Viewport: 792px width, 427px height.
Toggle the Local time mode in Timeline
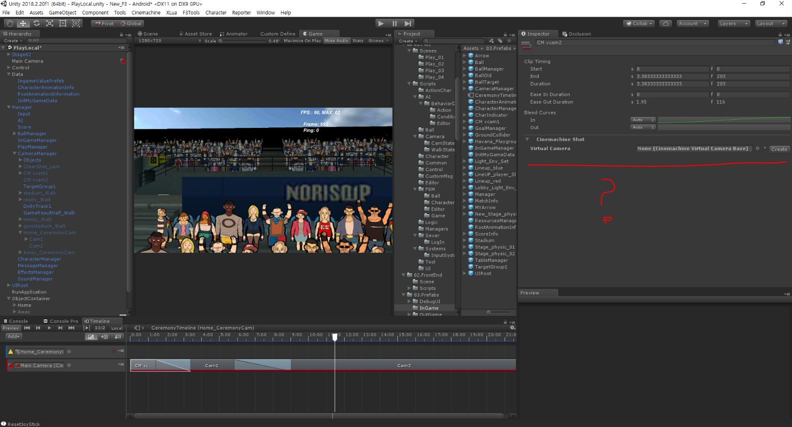[x=117, y=328]
